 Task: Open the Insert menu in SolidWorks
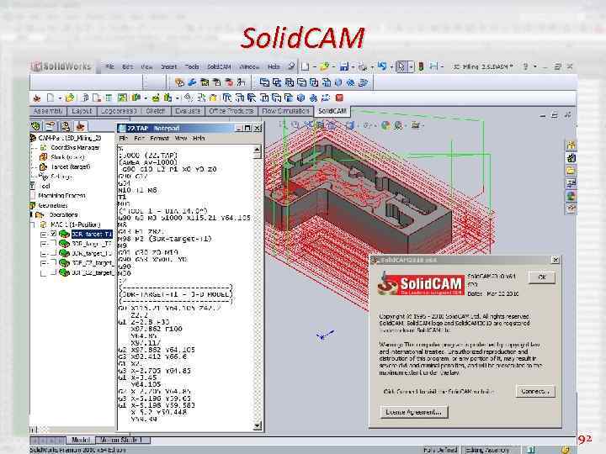(169, 66)
